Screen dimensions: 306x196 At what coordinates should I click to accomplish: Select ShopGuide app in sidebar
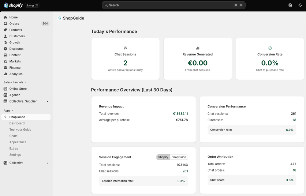pyautogui.click(x=26, y=117)
